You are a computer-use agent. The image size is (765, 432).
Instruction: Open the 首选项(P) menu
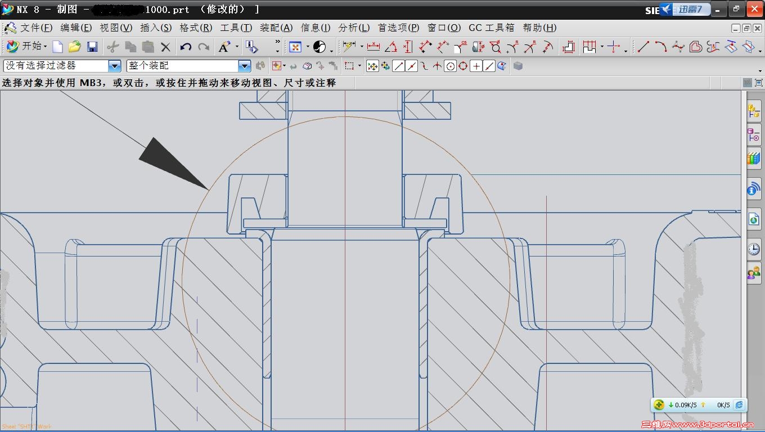[398, 28]
